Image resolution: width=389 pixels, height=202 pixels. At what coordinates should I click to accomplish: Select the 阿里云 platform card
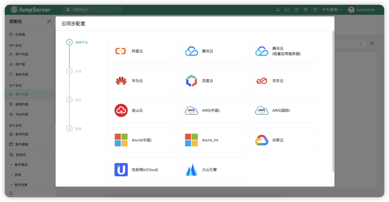(142, 51)
